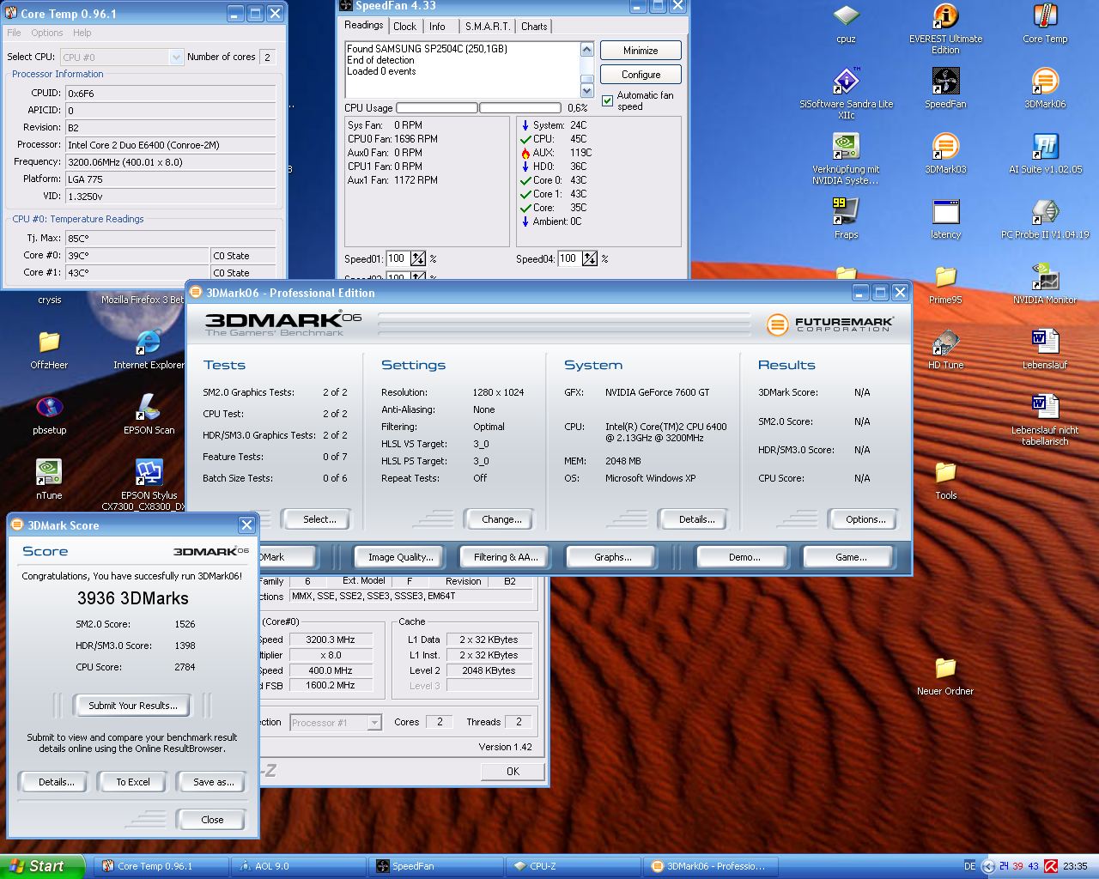
Task: Open the OffzHeer folder icon
Action: click(x=49, y=349)
